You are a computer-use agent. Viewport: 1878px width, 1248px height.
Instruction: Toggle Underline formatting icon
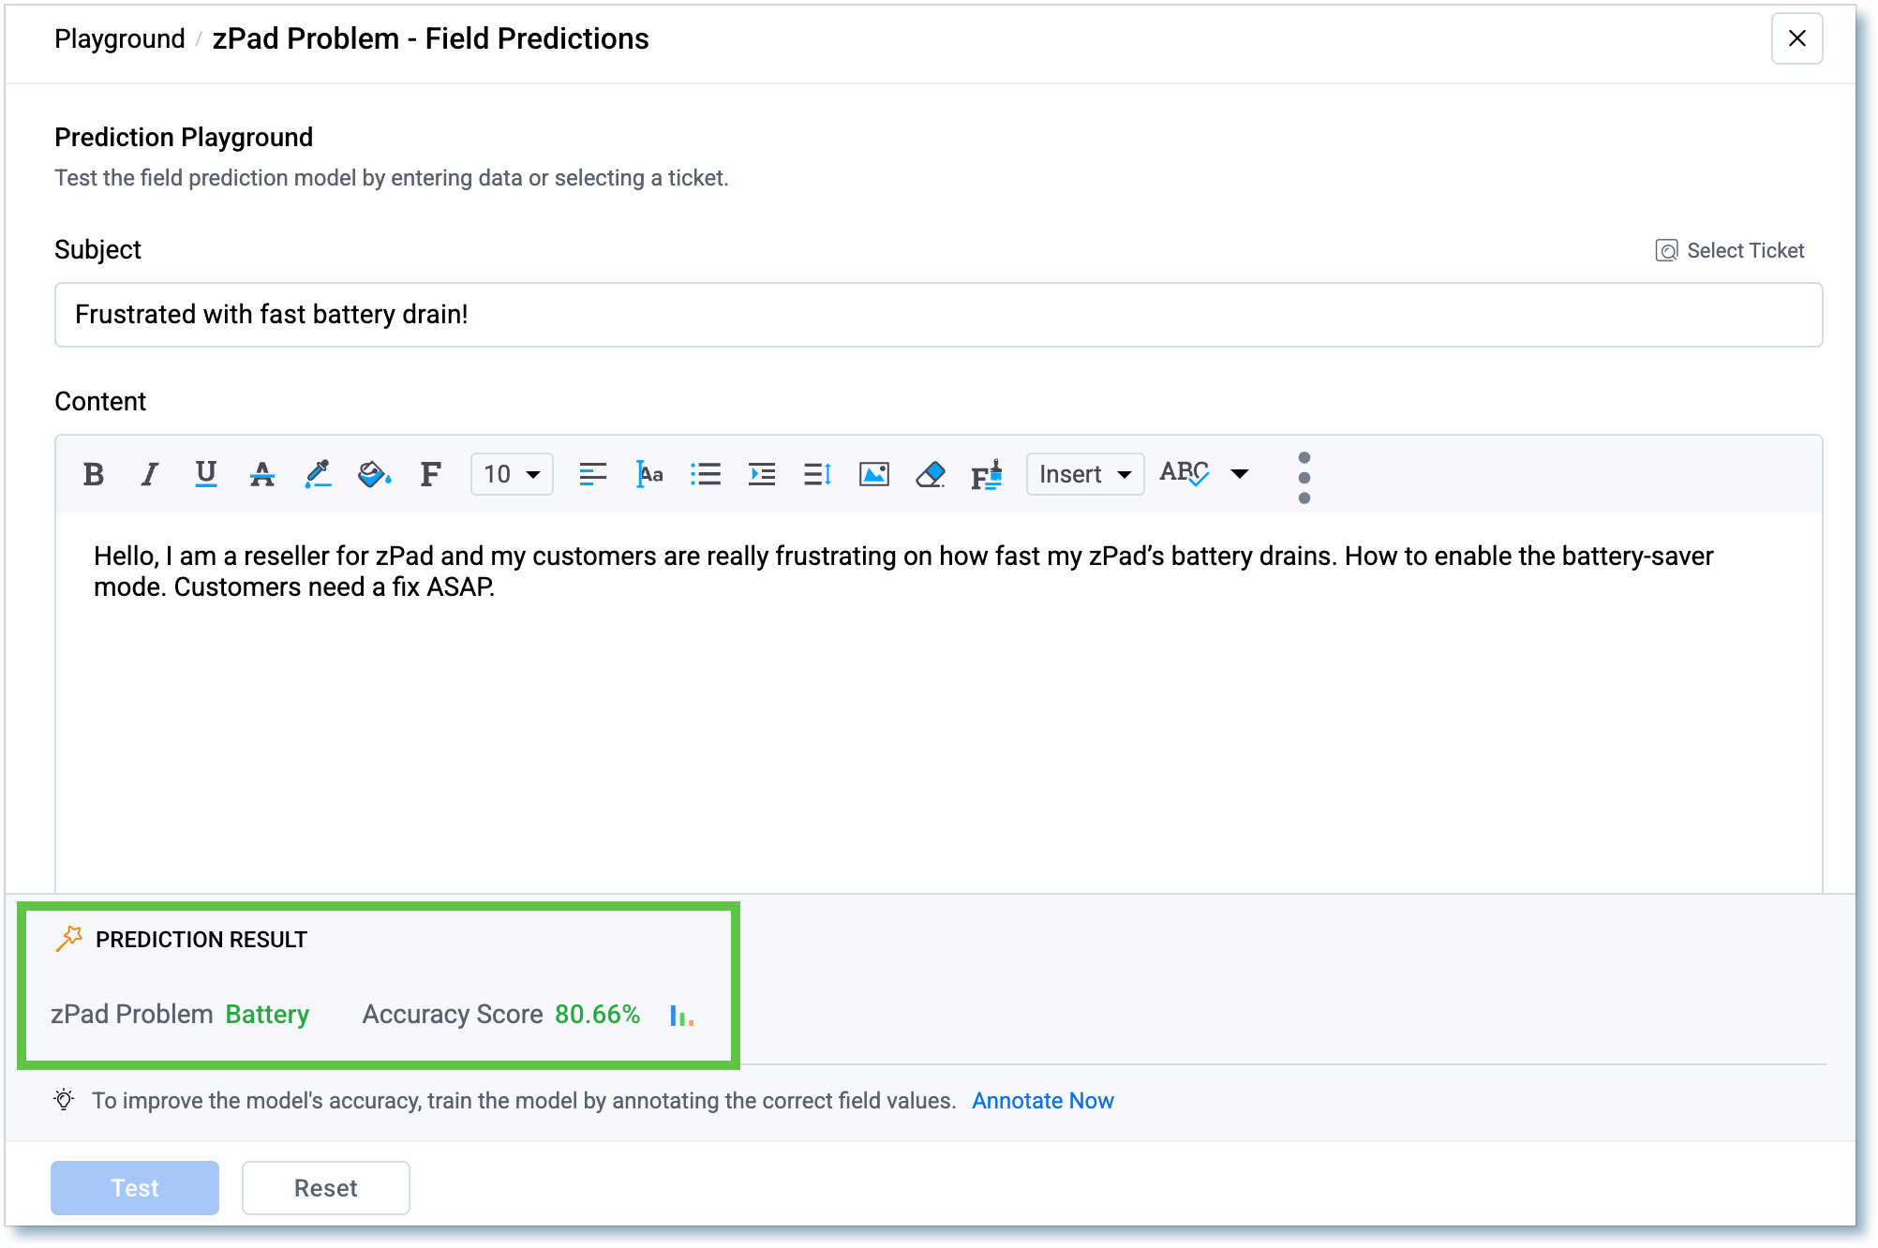[206, 474]
